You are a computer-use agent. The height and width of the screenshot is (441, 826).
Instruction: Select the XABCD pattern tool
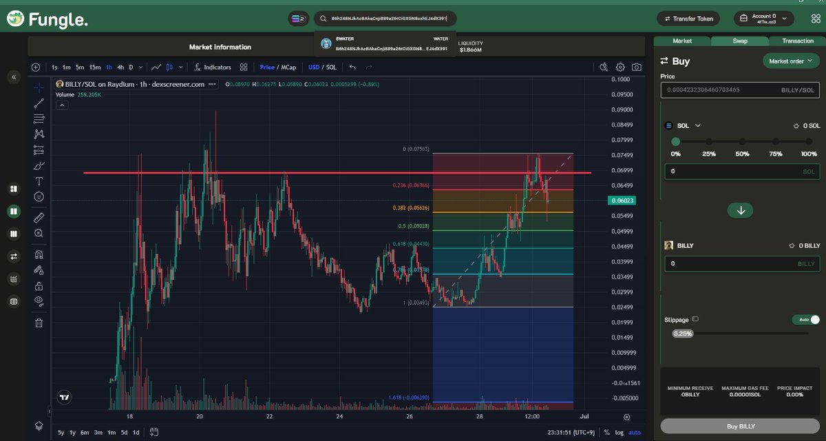pyautogui.click(x=39, y=134)
